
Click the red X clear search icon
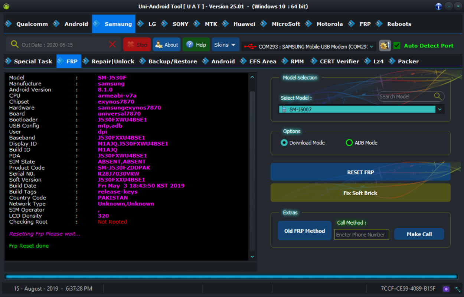coord(112,45)
